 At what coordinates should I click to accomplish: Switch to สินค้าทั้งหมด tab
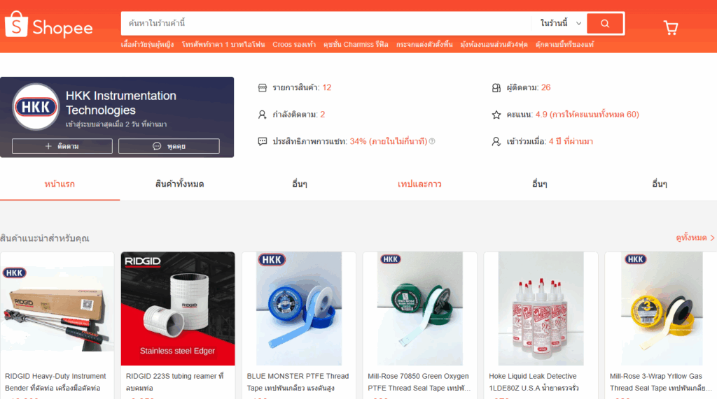tap(180, 184)
